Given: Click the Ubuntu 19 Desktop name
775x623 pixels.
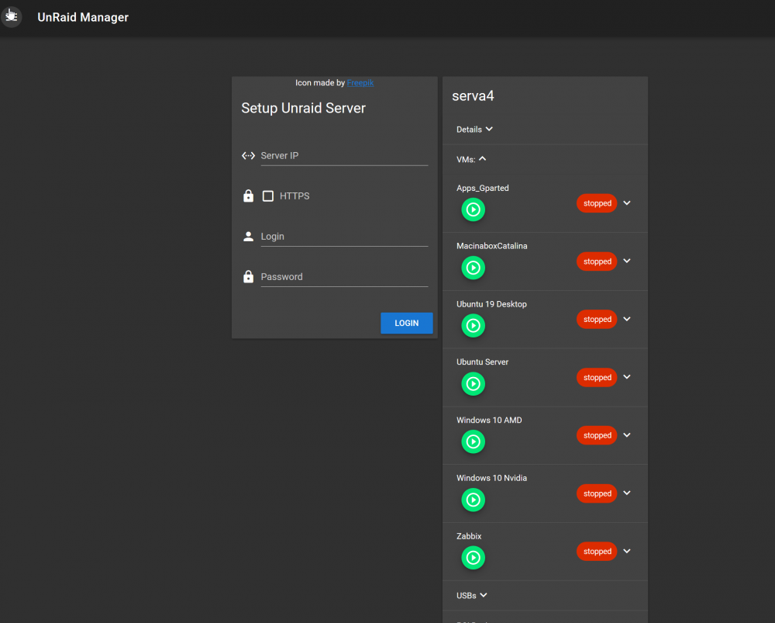Looking at the screenshot, I should point(491,304).
